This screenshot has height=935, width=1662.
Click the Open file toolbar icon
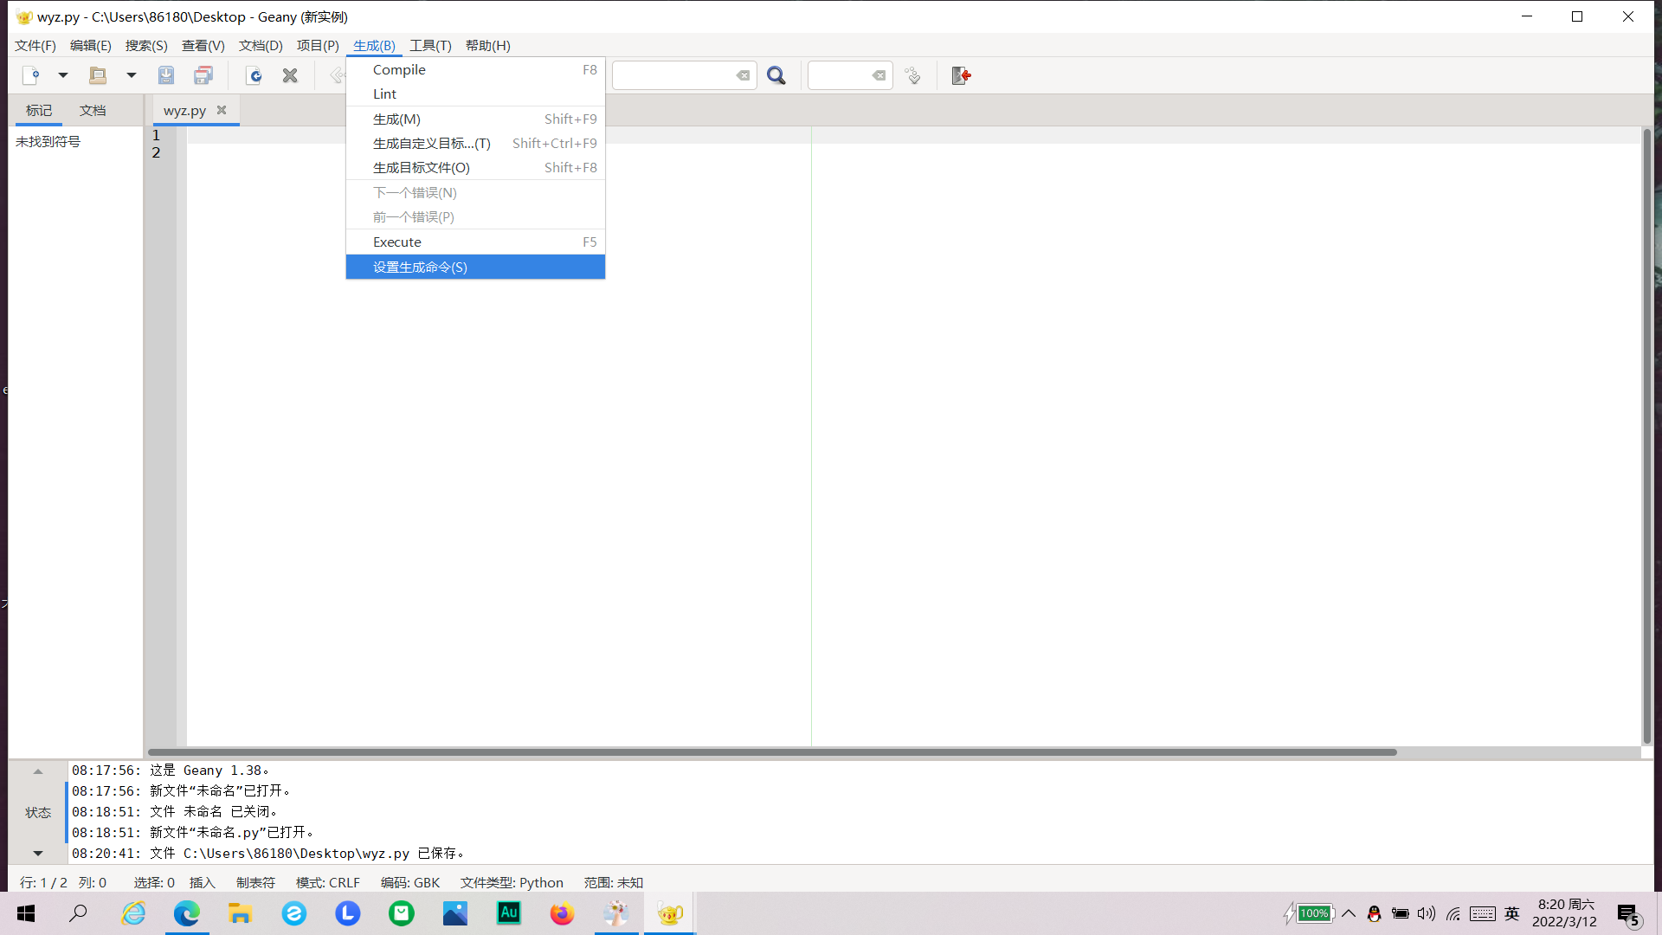click(x=98, y=75)
